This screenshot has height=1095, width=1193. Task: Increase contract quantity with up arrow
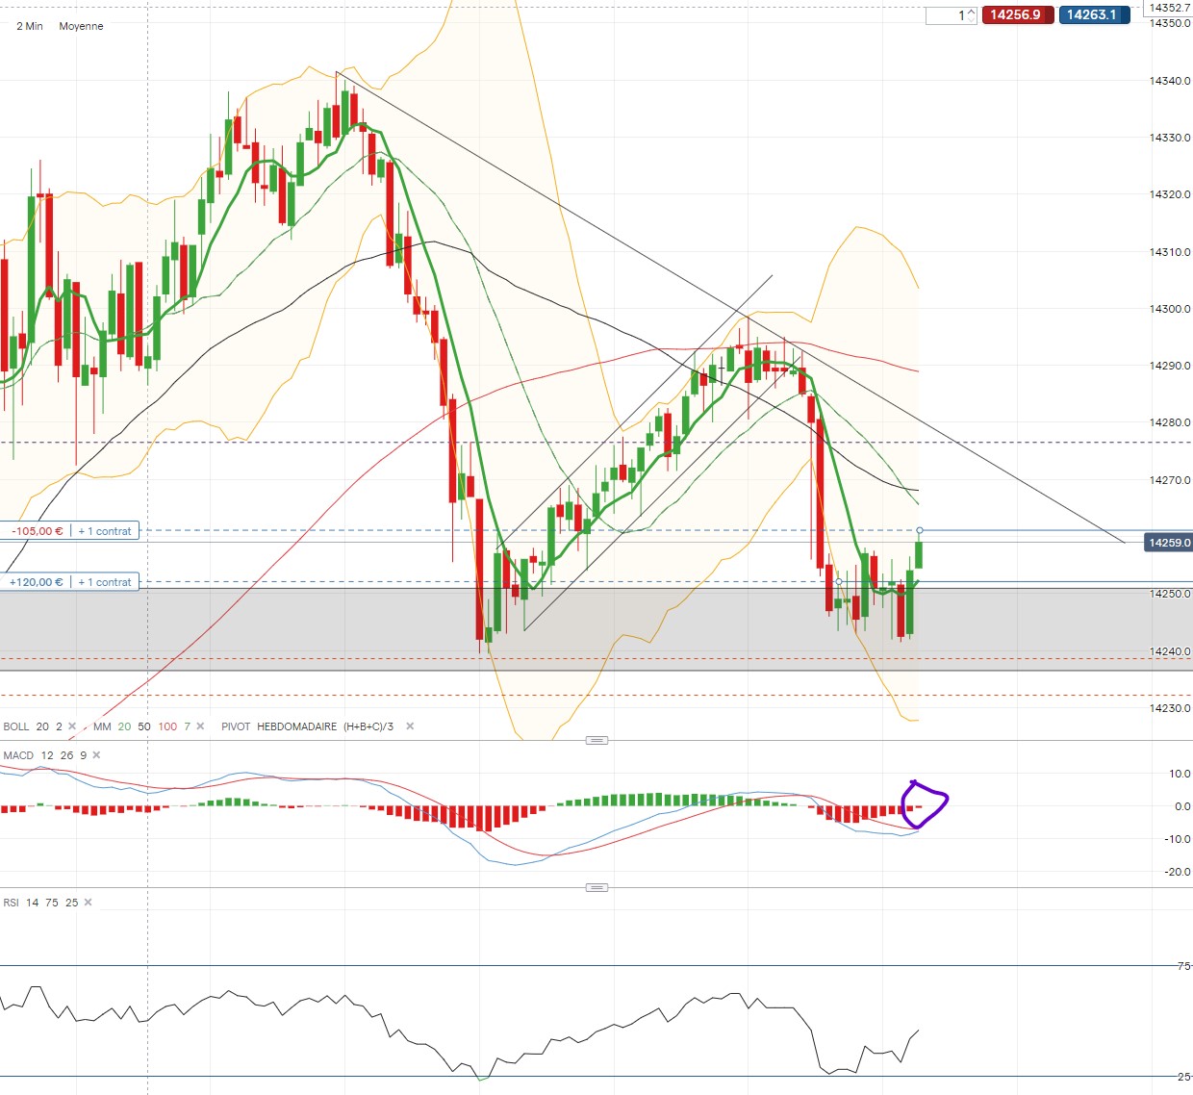click(x=971, y=12)
